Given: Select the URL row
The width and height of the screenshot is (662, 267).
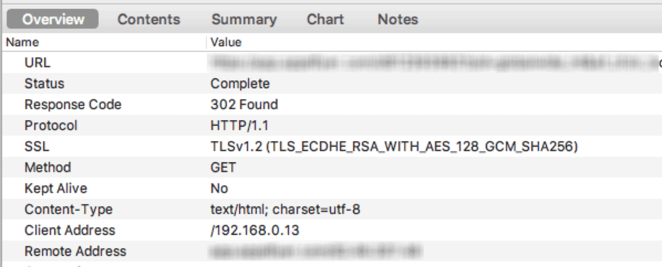Looking at the screenshot, I should [x=332, y=63].
